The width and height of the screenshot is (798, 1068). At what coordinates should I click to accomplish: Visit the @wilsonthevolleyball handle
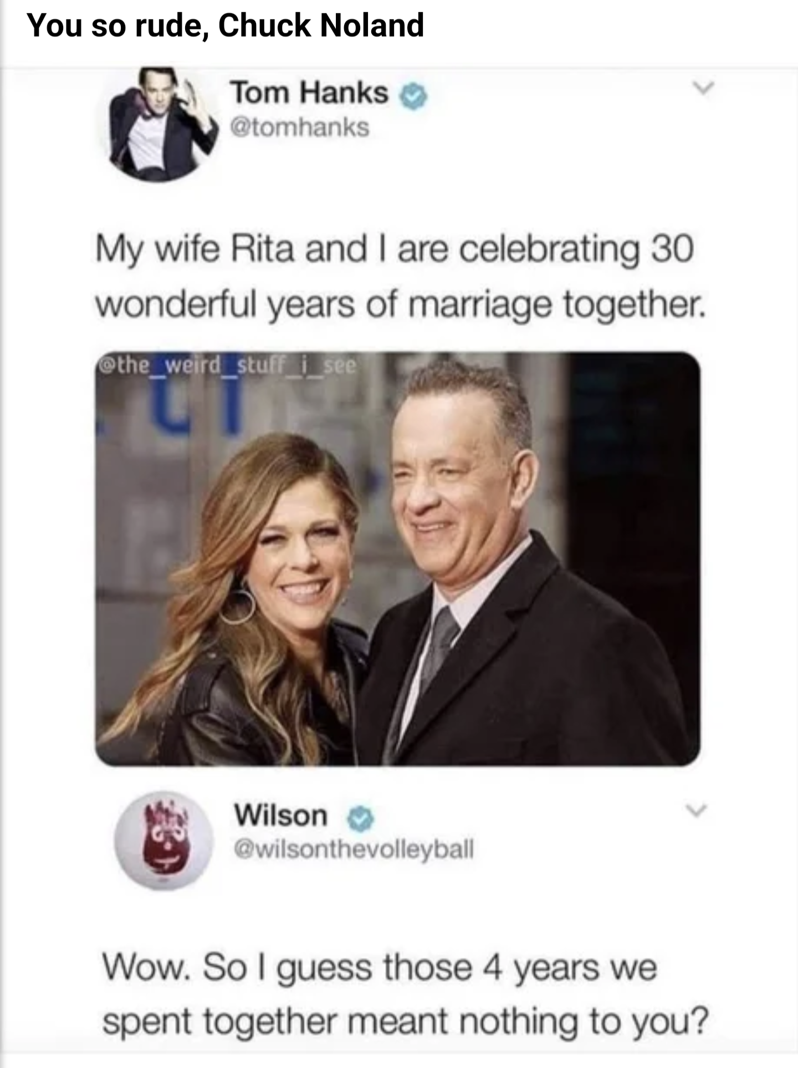click(x=354, y=849)
